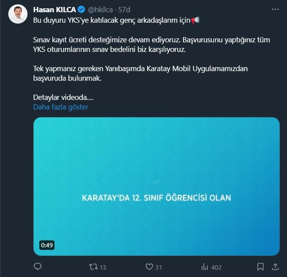Screen dimensions: 287x277
Task: Click the blue verified badge
Action: coord(81,10)
